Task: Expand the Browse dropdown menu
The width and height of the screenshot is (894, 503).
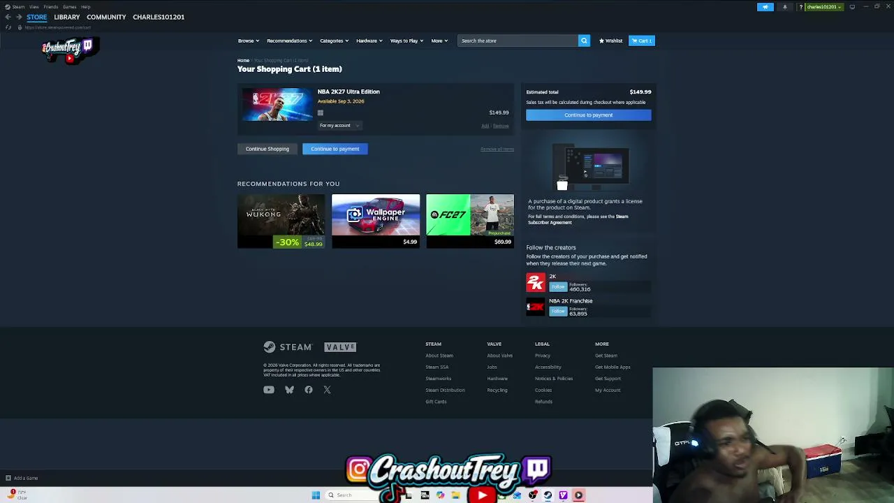Action: [x=248, y=41]
